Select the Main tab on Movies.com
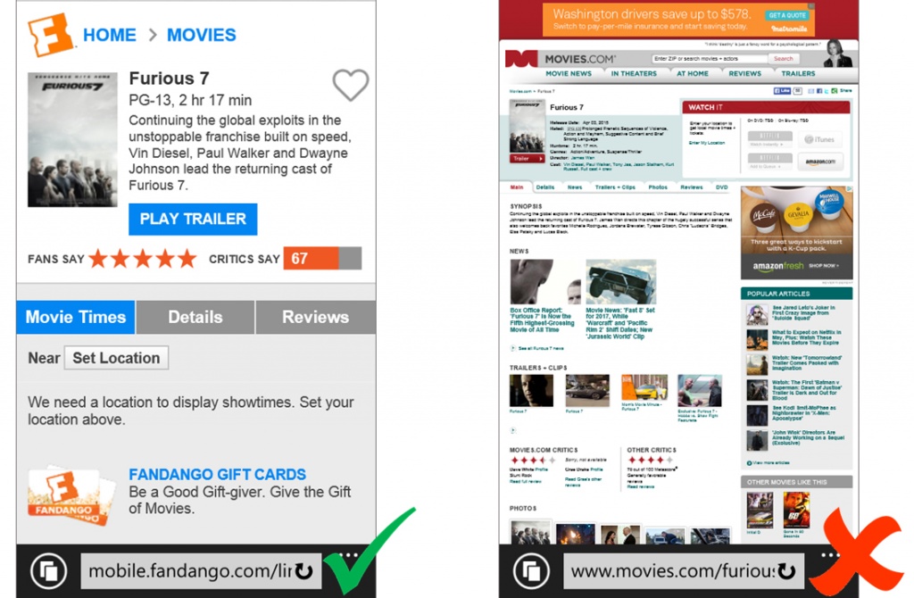This screenshot has height=598, width=914. pyautogui.click(x=517, y=187)
